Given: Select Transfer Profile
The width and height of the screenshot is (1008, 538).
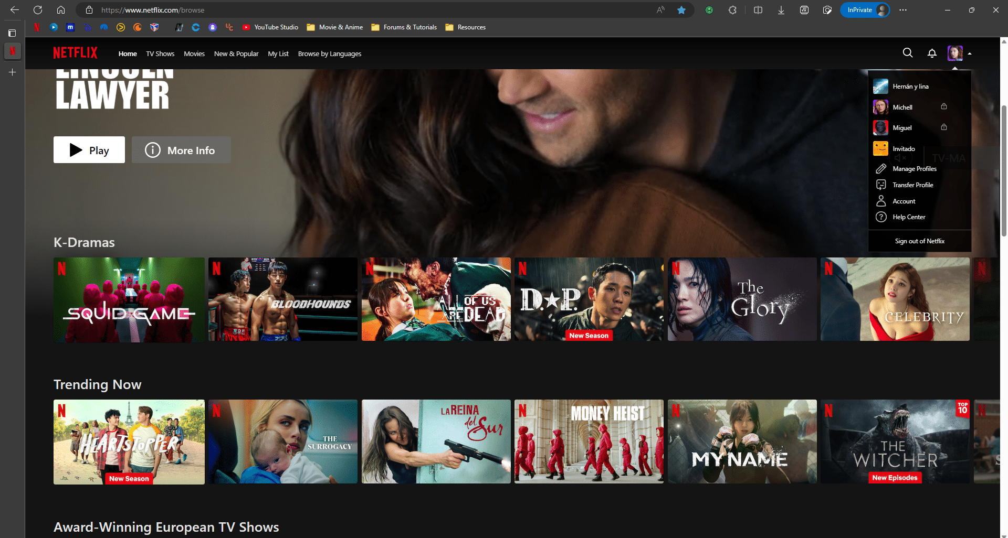Looking at the screenshot, I should pos(913,185).
